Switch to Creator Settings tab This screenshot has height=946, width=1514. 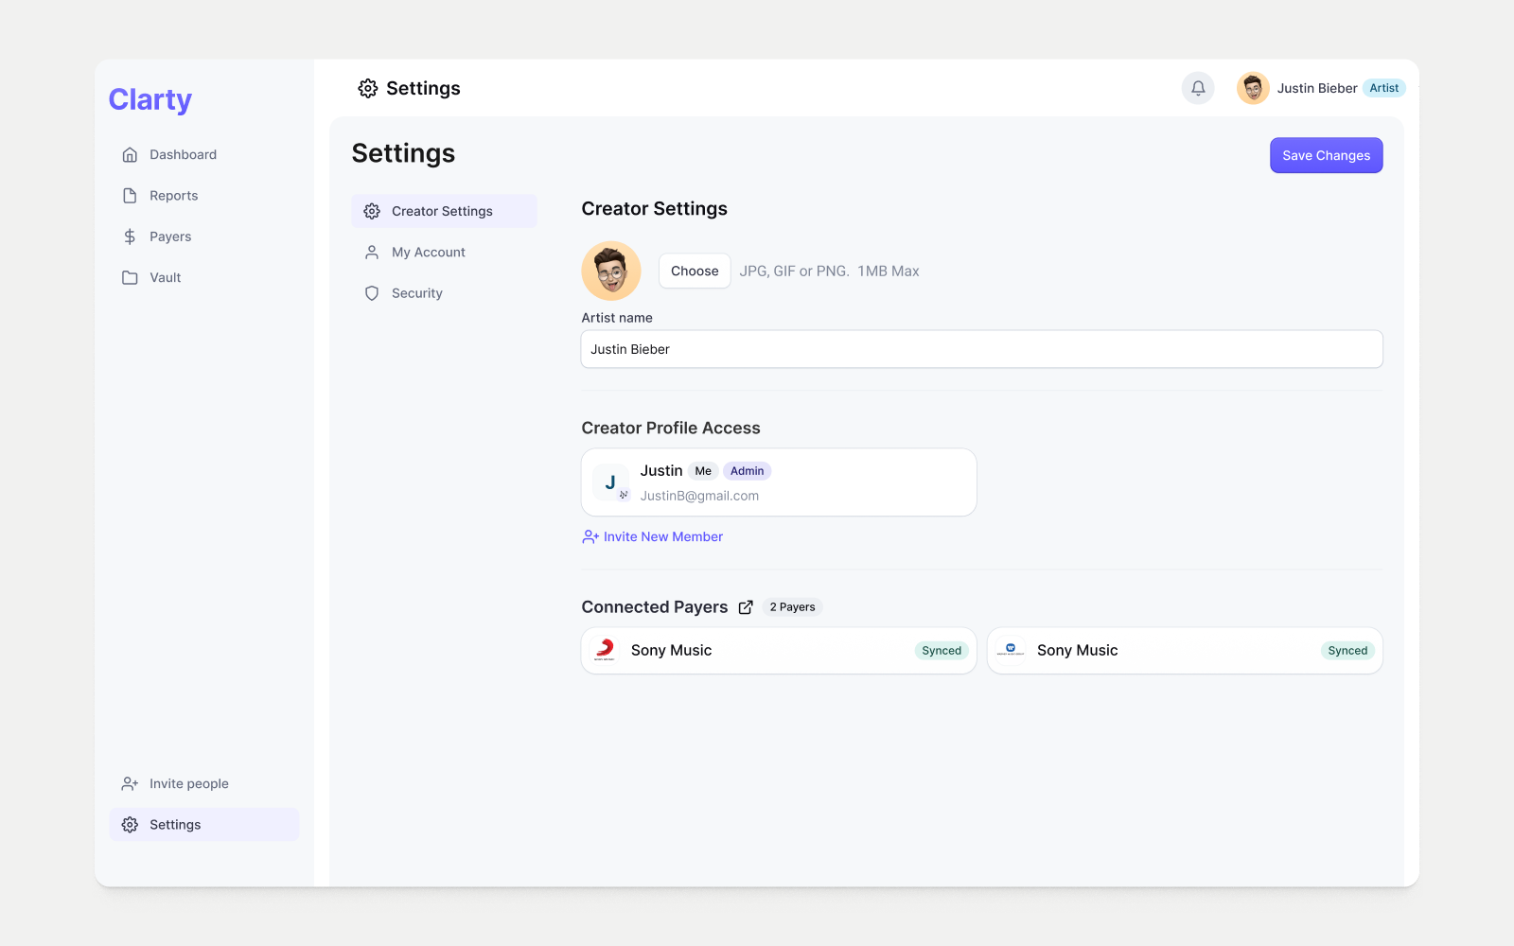pyautogui.click(x=445, y=211)
